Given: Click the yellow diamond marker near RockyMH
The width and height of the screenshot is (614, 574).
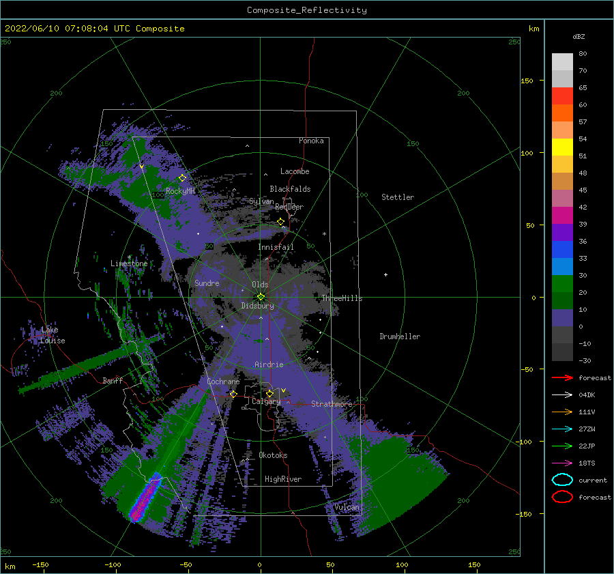Looking at the screenshot, I should click(182, 178).
